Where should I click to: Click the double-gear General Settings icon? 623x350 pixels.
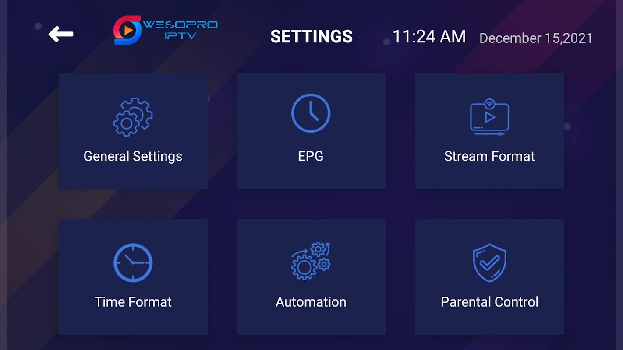[133, 116]
